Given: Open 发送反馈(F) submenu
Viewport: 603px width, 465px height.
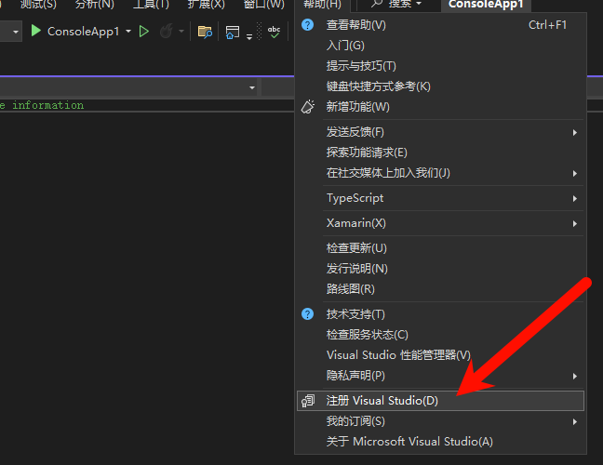Looking at the screenshot, I should (440, 132).
